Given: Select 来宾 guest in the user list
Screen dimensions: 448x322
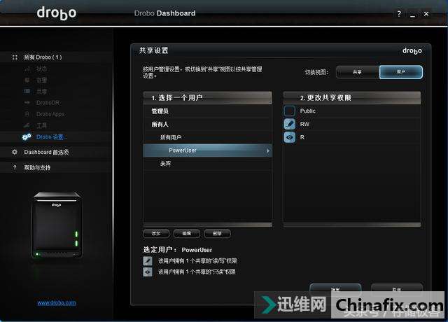Looking at the screenshot, I should coord(207,164).
